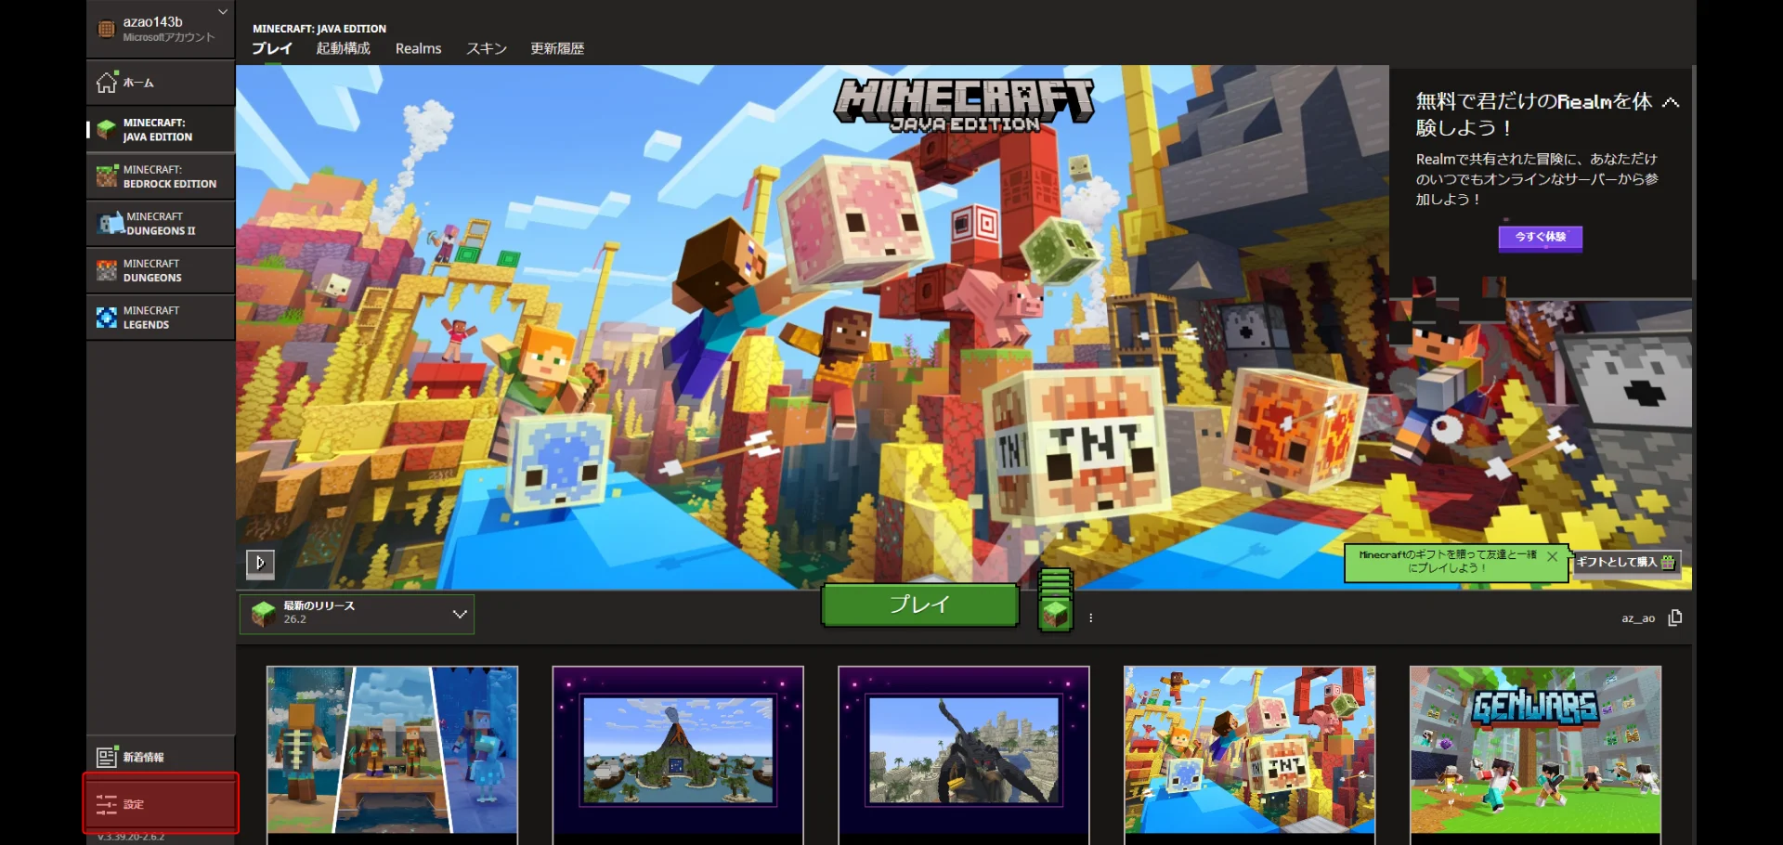This screenshot has width=1783, height=845.
Task: Switch to the スキン tab
Action: coord(487,48)
